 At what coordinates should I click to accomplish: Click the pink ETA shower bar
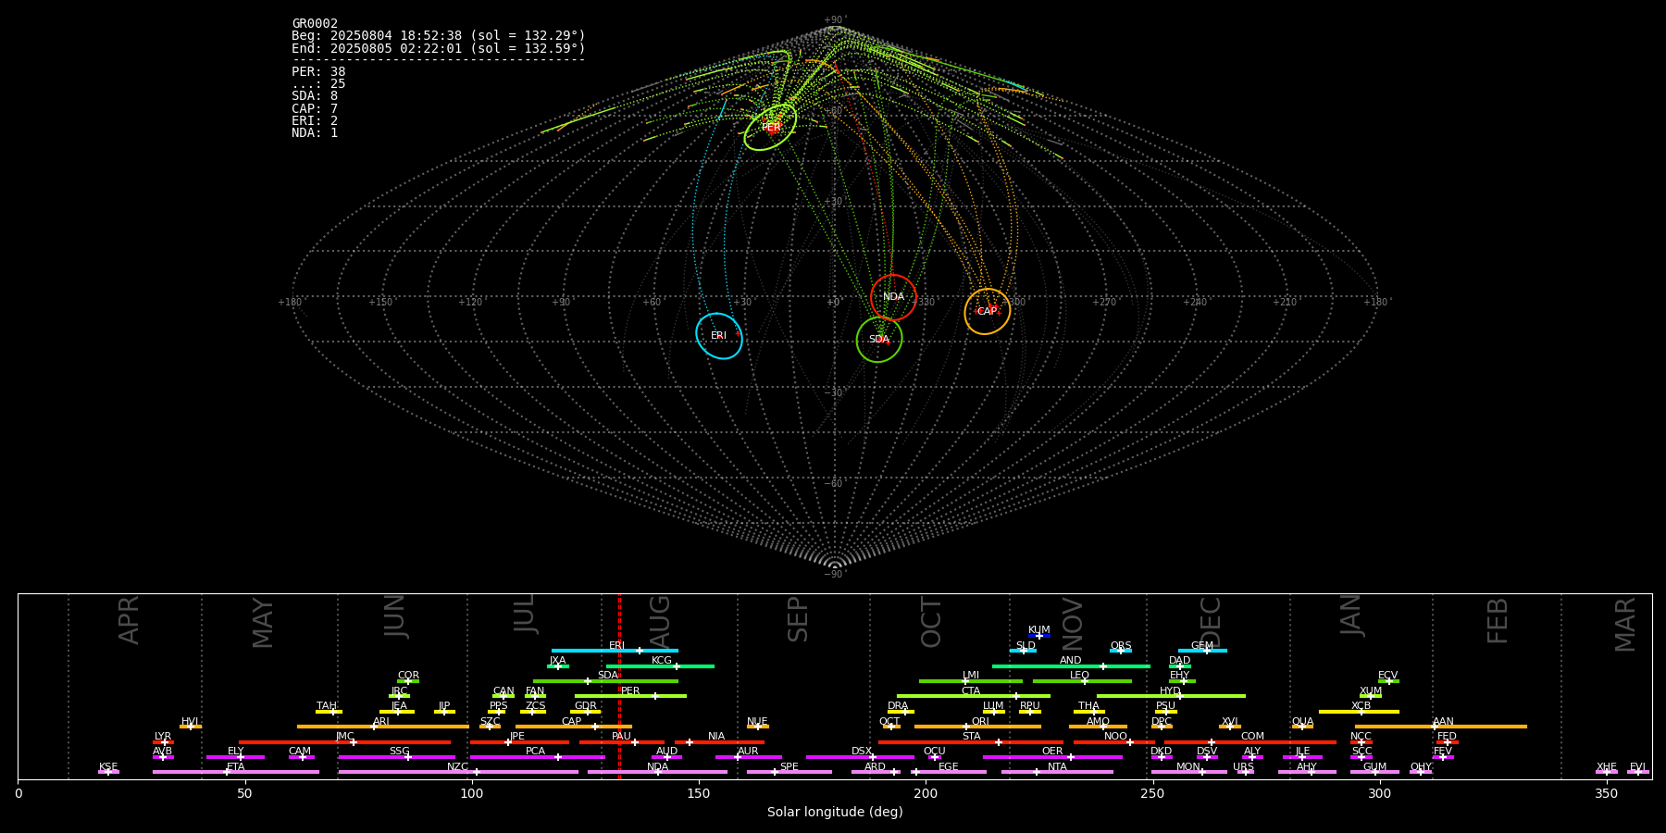point(236,772)
